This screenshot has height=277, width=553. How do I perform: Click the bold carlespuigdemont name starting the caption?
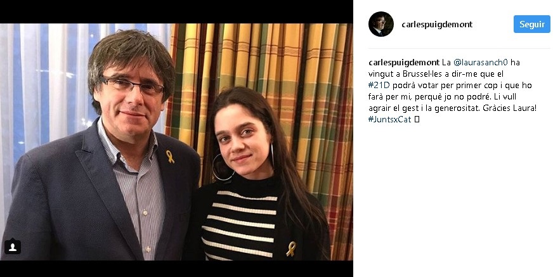(403, 62)
